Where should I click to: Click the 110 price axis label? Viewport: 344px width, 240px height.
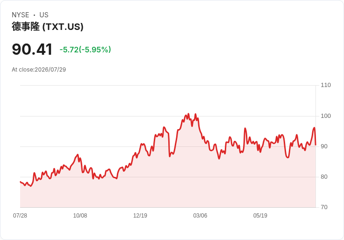click(x=326, y=85)
